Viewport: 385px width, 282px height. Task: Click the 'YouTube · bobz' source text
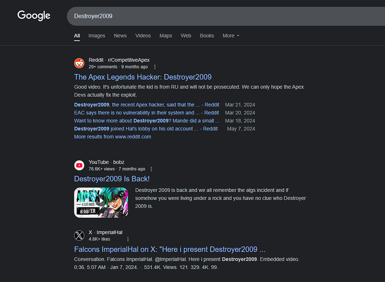click(x=106, y=162)
